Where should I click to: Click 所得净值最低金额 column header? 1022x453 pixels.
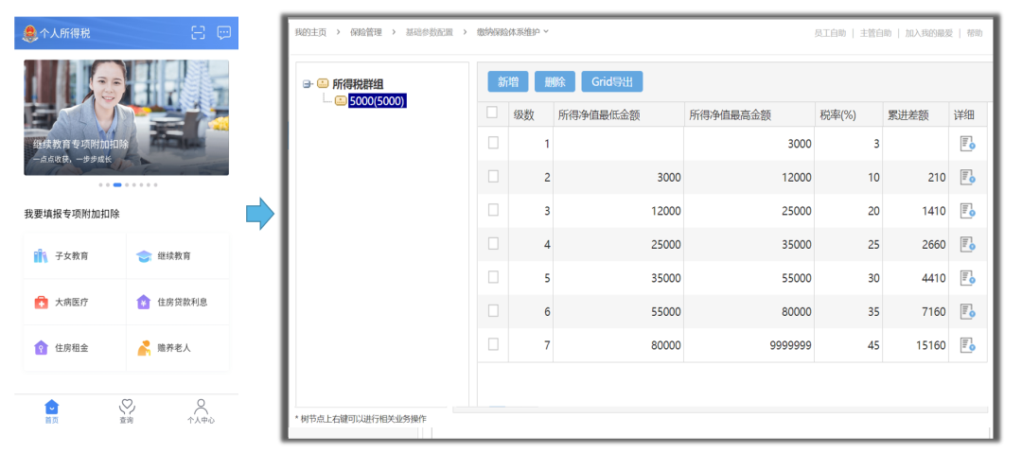pyautogui.click(x=598, y=115)
